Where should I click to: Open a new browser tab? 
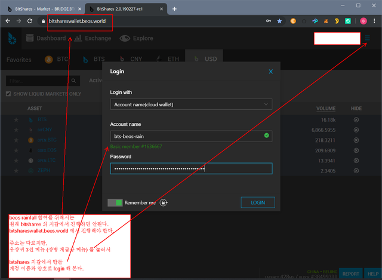174,9
